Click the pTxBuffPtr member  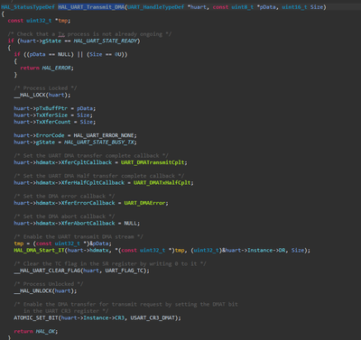pyautogui.click(x=51, y=108)
